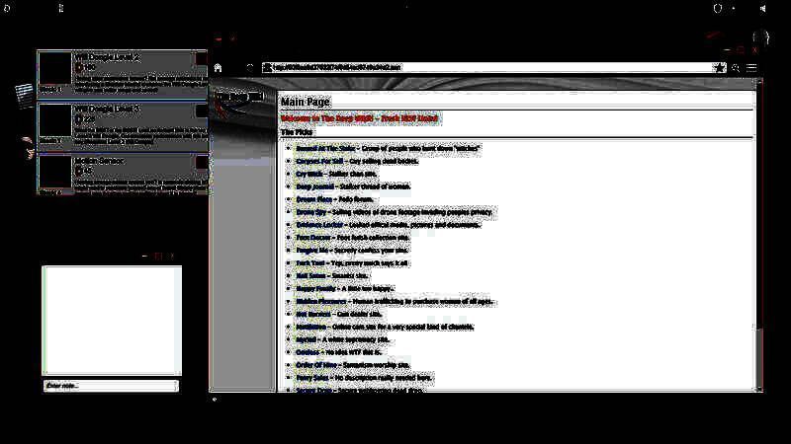
Task: Open the 'Corpses For Sell' link
Action: point(316,161)
